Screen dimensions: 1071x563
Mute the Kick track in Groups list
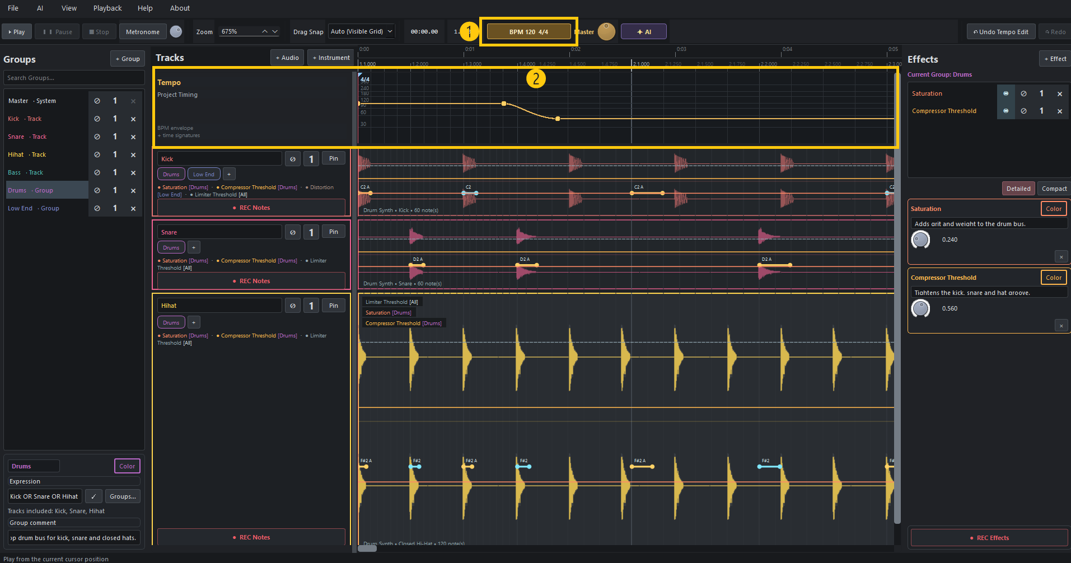click(97, 119)
